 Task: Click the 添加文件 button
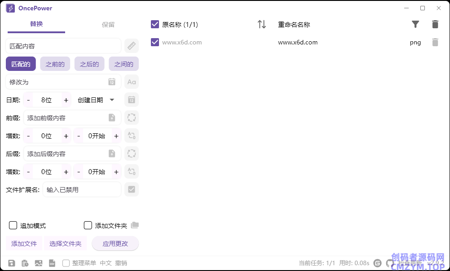[x=24, y=244]
